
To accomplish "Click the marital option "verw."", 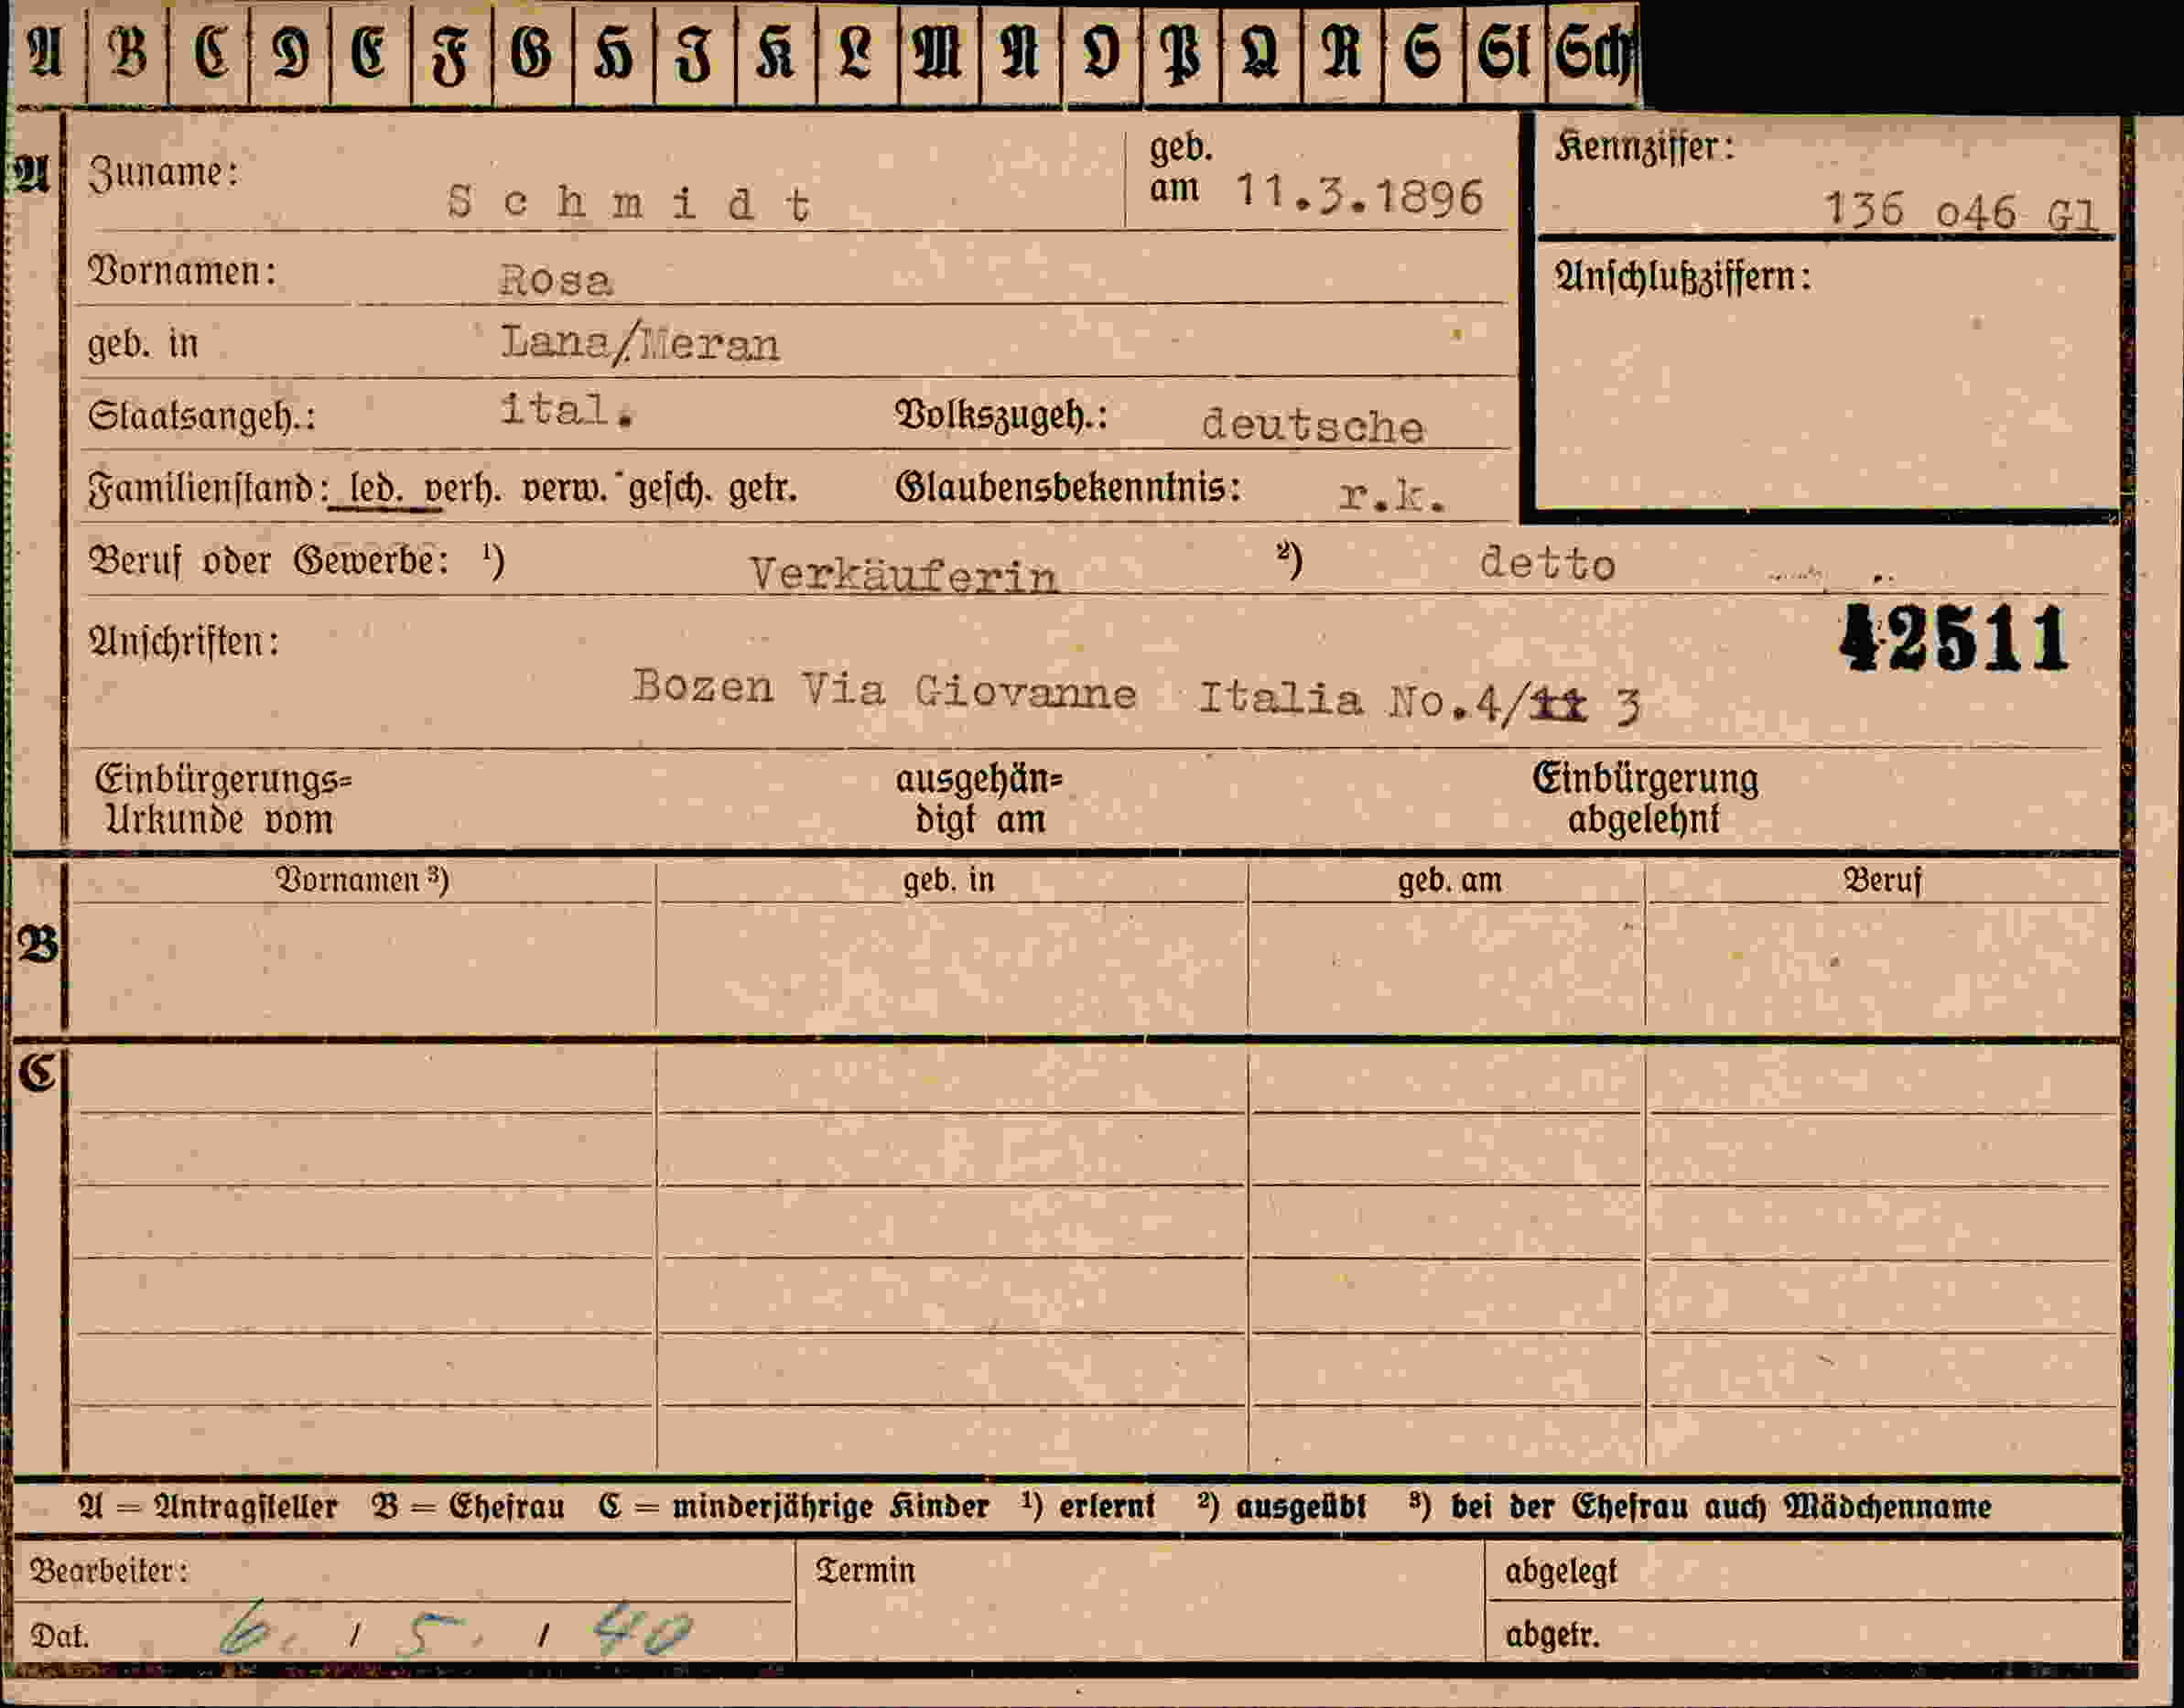I will pyautogui.click(x=565, y=489).
